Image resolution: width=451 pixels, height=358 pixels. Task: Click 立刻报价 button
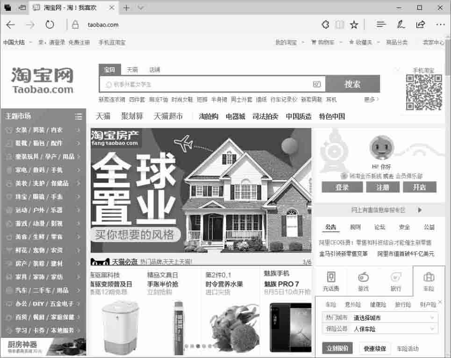[337, 349]
